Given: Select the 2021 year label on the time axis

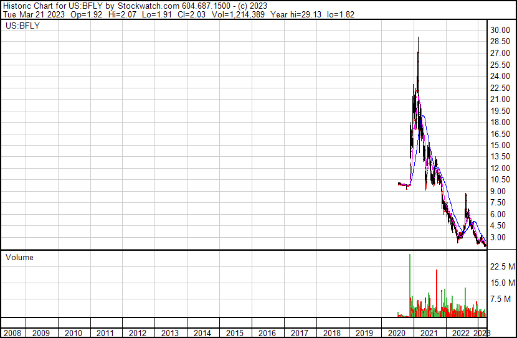Looking at the screenshot, I should pos(429,333).
